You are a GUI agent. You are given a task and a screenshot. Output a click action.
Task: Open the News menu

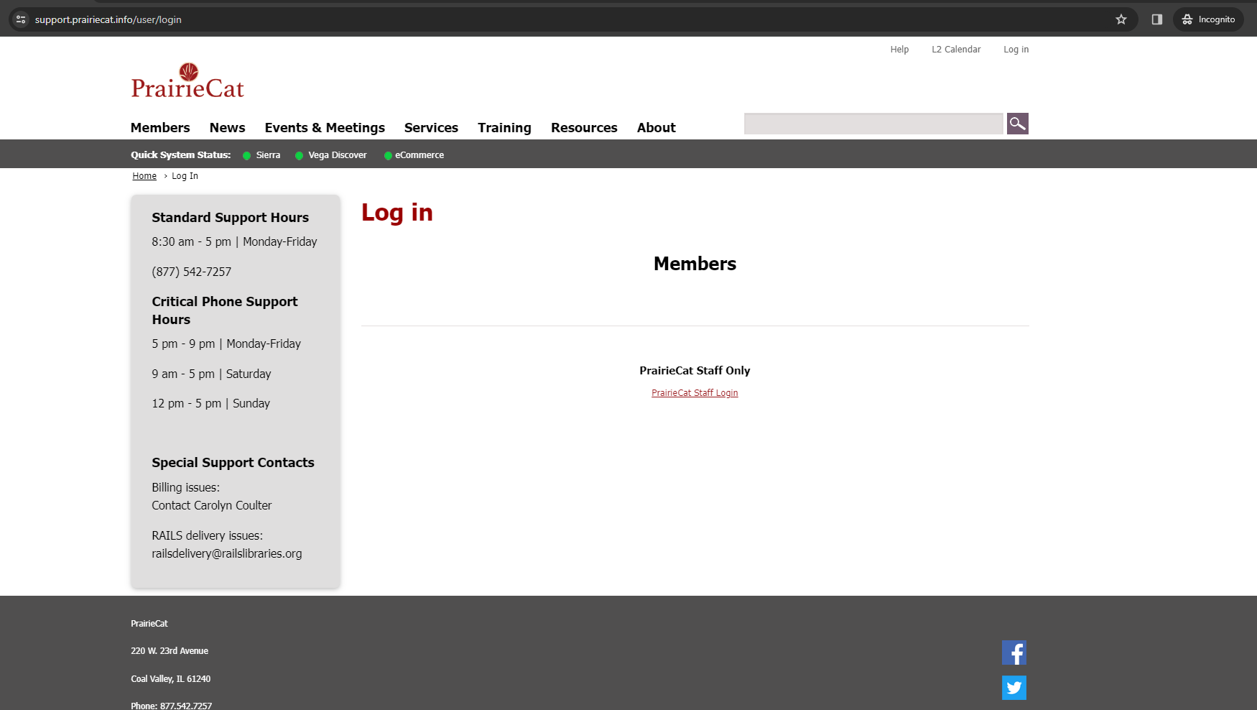coord(227,127)
